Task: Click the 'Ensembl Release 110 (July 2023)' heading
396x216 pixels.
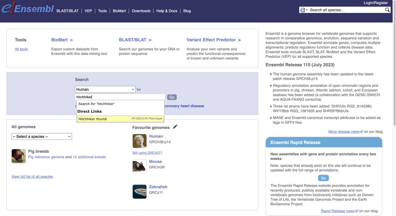Action: click(x=300, y=65)
